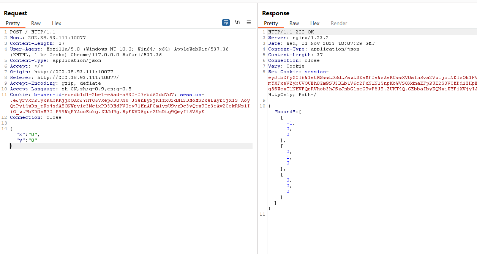
Task: Open the Response Hex tab
Action: [x=315, y=24]
